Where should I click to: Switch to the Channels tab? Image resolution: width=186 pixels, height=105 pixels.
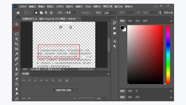pyautogui.click(x=130, y=97)
